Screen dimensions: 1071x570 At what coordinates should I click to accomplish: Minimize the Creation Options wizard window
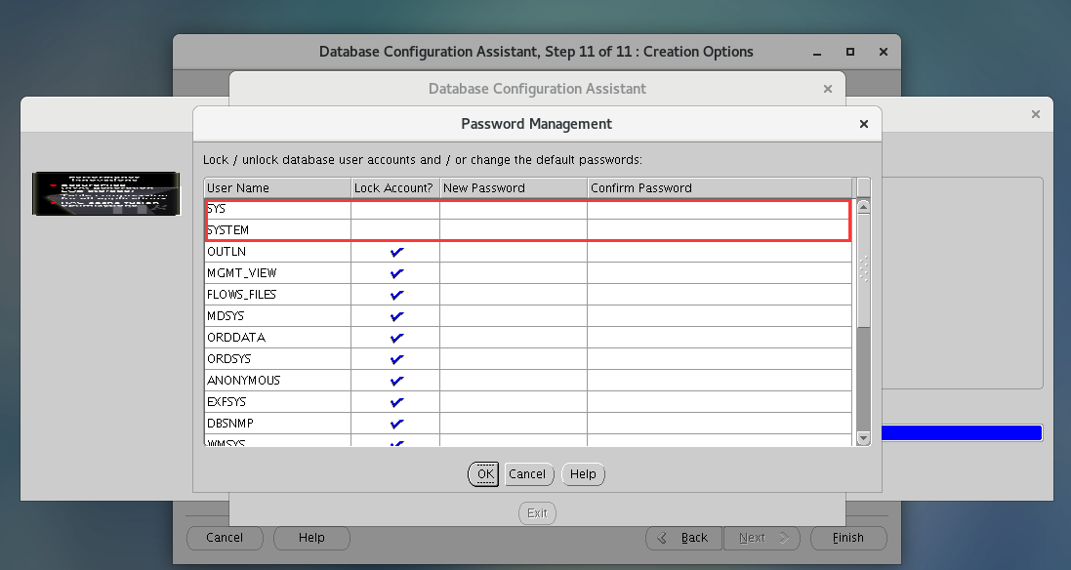point(817,52)
